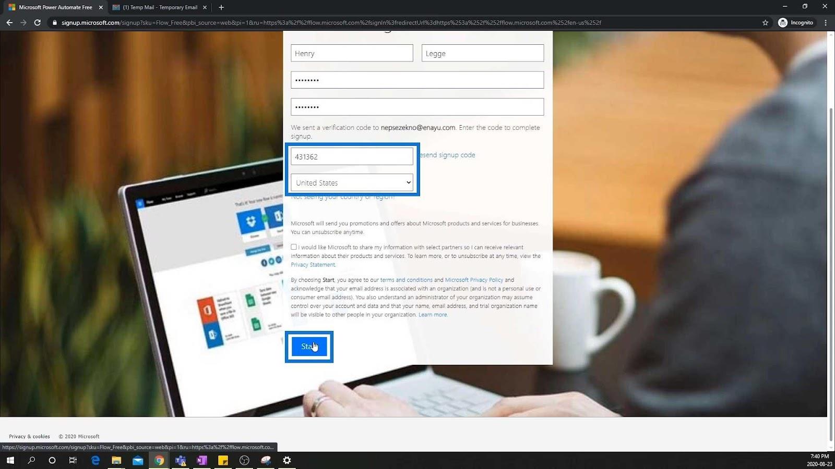Screen dimensions: 835x469
Task: Reload the page with the refresh icon
Action: 37,22
